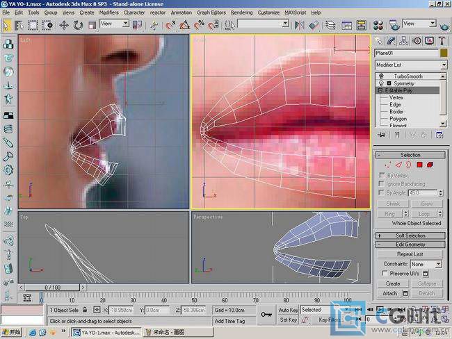
Task: Click the Attach button
Action: [390, 293]
